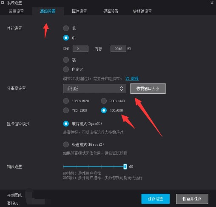This screenshot has height=207, width=216.
Task: Go to the 属性设置 tab
Action: 79,11
